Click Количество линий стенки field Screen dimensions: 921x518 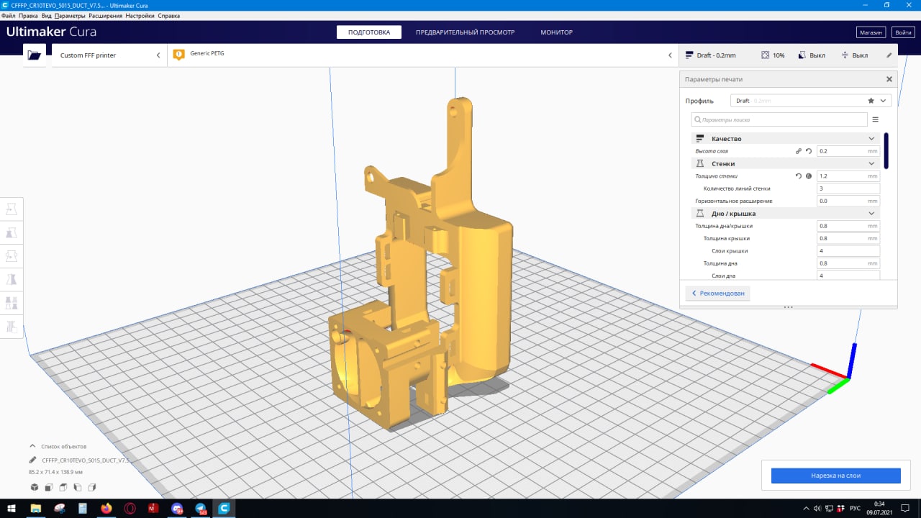(848, 188)
